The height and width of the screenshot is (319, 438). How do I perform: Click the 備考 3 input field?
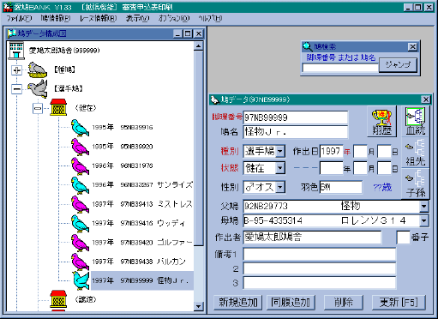(320, 283)
